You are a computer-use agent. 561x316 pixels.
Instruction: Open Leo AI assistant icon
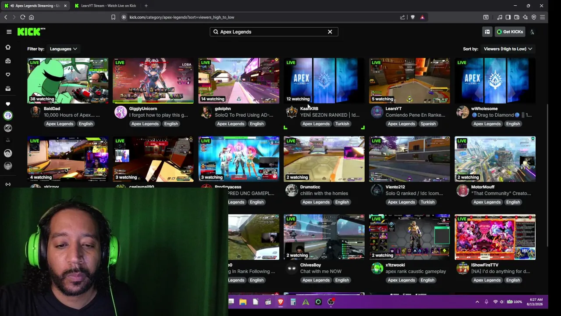(525, 17)
